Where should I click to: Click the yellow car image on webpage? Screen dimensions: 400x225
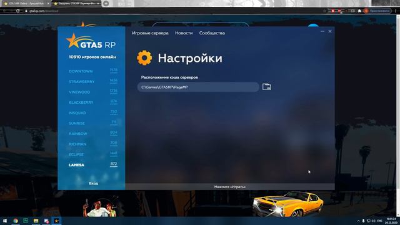tap(288, 204)
